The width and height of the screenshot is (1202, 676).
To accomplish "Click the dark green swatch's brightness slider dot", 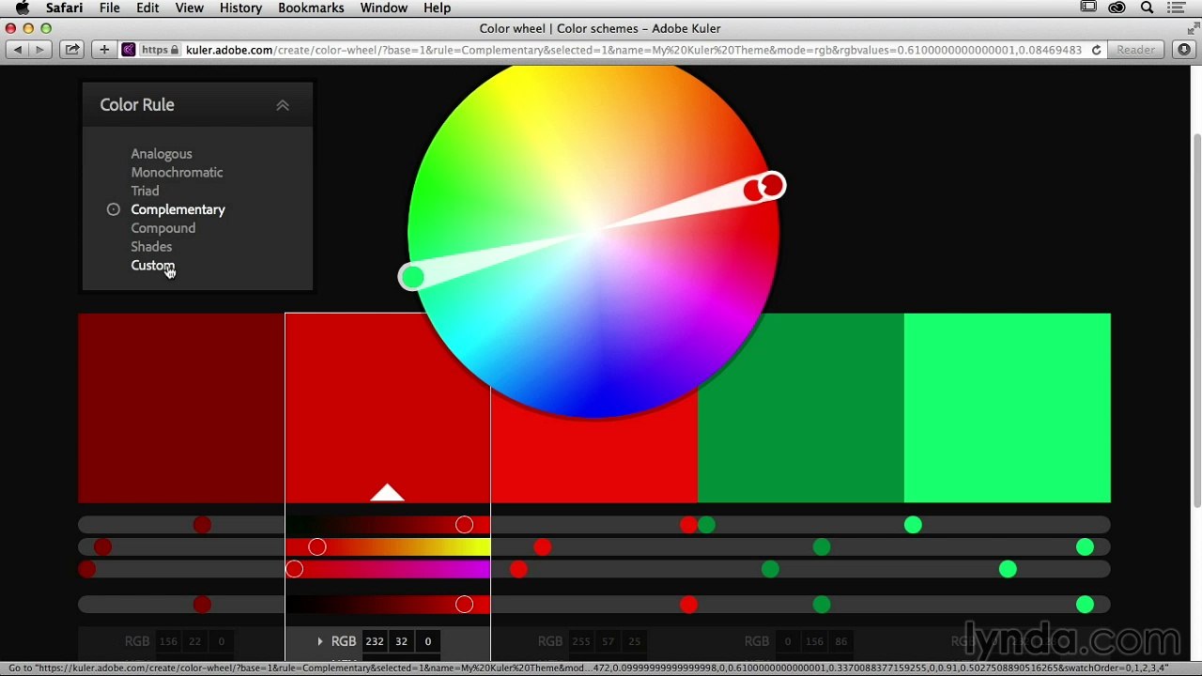I will click(822, 605).
